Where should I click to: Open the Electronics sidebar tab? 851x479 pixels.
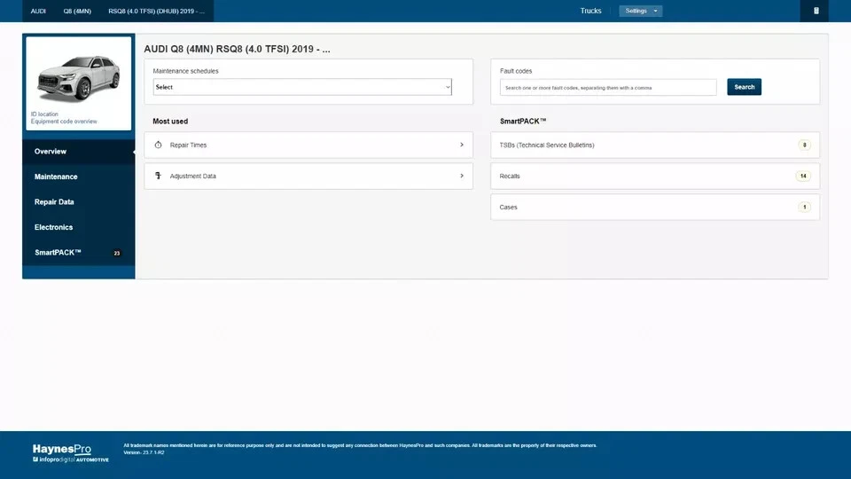tap(79, 227)
